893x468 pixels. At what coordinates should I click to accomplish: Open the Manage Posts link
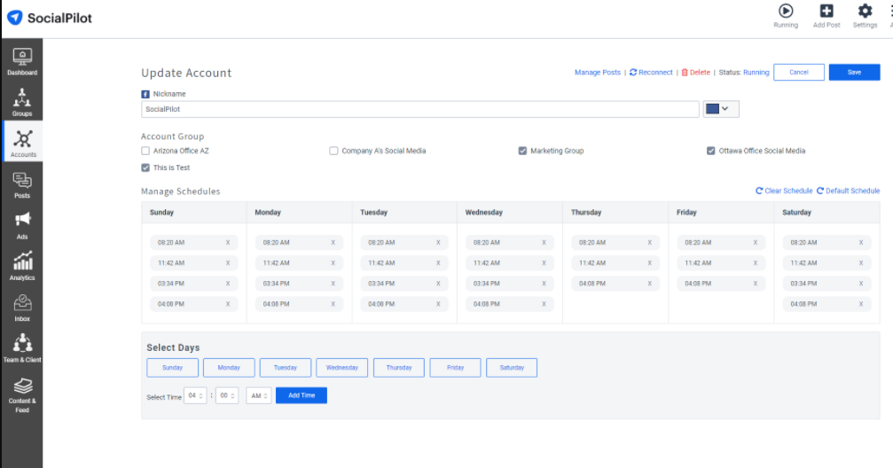tap(598, 73)
